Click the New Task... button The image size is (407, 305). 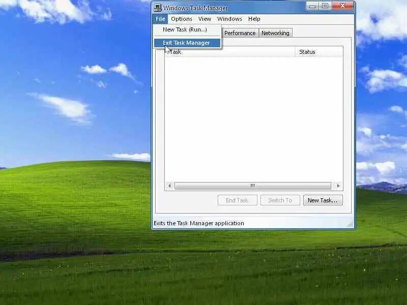(x=323, y=200)
